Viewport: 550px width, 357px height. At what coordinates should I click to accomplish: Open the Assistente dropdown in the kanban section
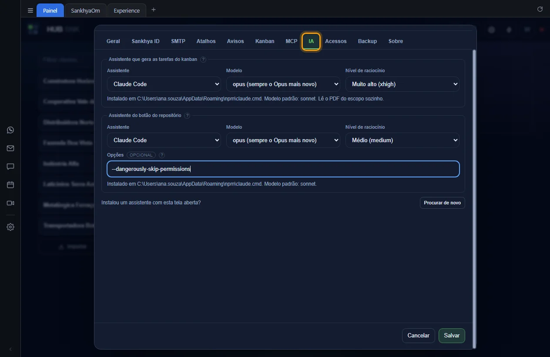coord(164,84)
